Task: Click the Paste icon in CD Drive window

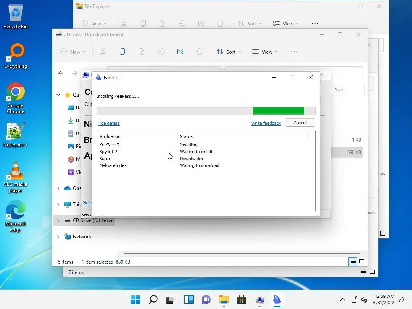Action: pyautogui.click(x=142, y=52)
